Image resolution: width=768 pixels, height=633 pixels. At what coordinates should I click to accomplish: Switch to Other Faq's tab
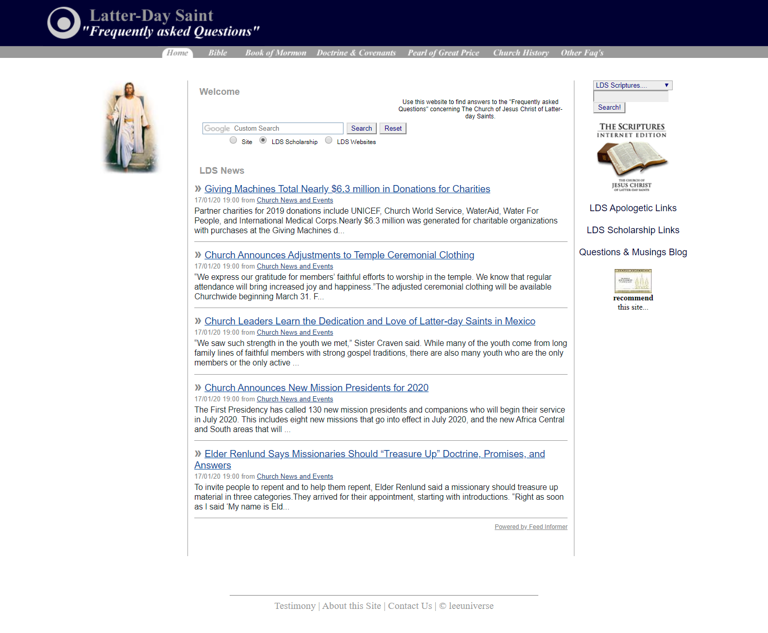coord(582,53)
